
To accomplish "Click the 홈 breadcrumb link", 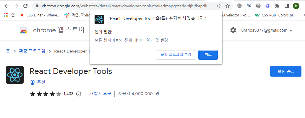I will coord(8,51).
